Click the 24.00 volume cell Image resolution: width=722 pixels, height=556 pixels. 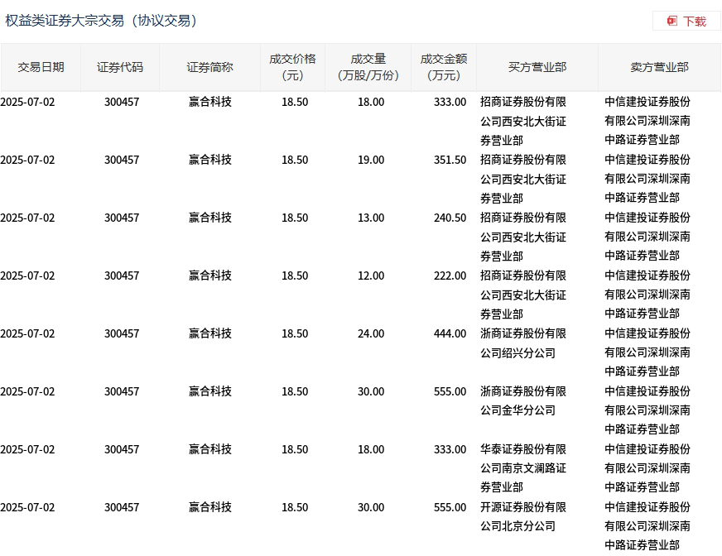pyautogui.click(x=370, y=333)
